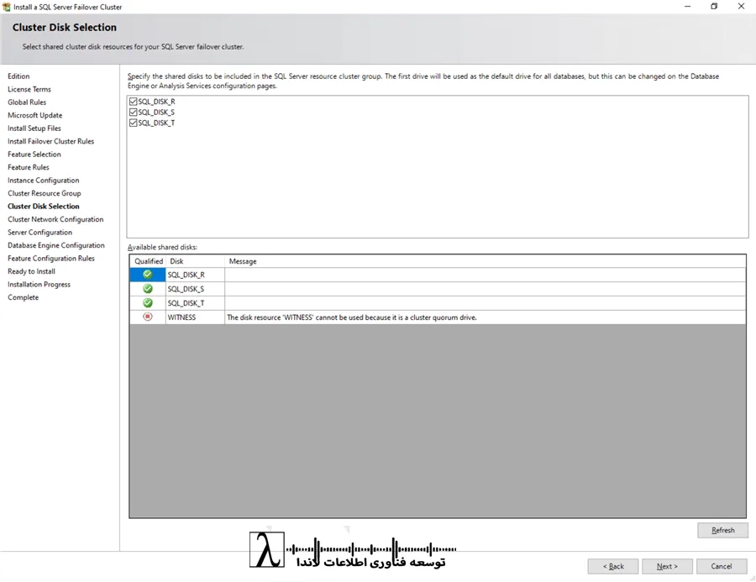Click the WITNESS quorum drive message text
Screen dimensions: 756x582
(352, 317)
